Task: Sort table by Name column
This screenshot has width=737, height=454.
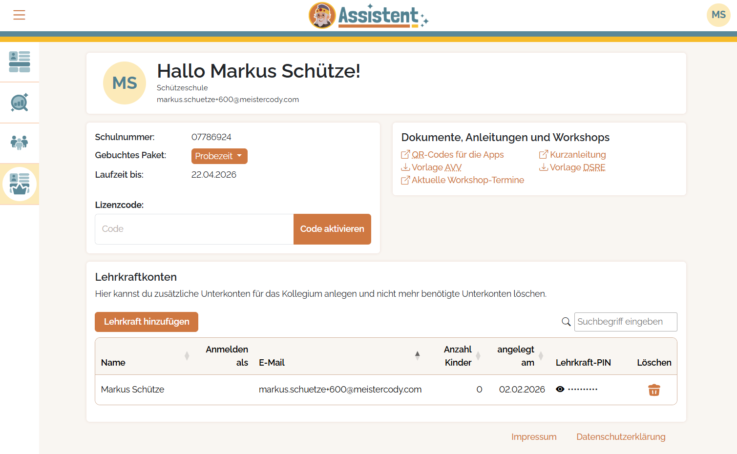Action: 187,356
